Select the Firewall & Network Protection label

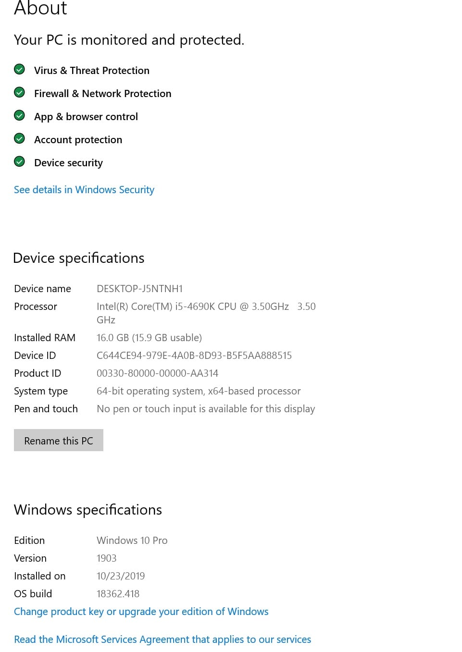coord(102,94)
